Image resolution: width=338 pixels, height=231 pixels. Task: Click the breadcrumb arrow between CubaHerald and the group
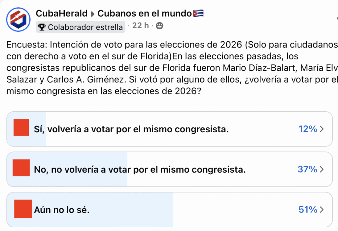click(92, 14)
